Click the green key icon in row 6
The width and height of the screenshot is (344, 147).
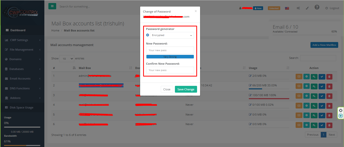[x=314, y=125]
